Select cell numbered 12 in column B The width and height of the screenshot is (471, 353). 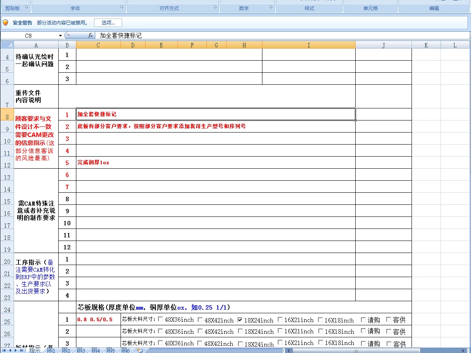coord(67,247)
